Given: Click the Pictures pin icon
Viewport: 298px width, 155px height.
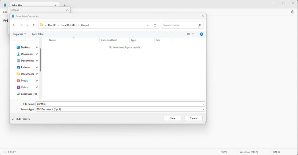Looking at the screenshot, I should 37,67.
